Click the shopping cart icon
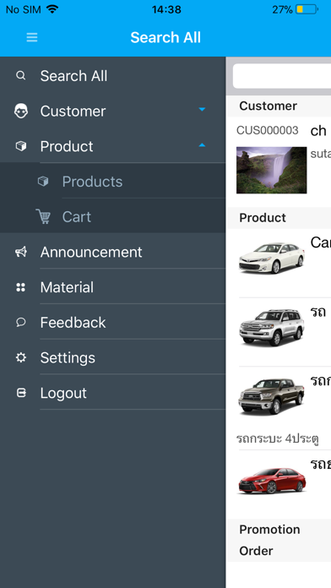The width and height of the screenshot is (331, 588). pyautogui.click(x=43, y=216)
